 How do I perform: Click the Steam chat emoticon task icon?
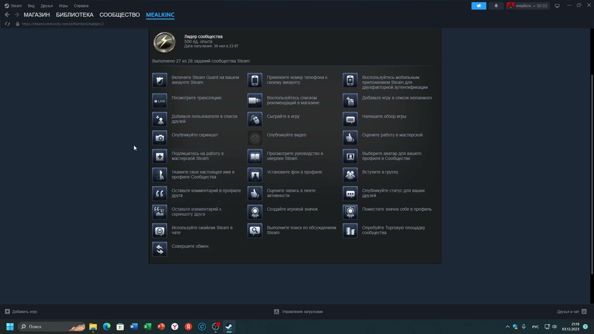pos(160,231)
